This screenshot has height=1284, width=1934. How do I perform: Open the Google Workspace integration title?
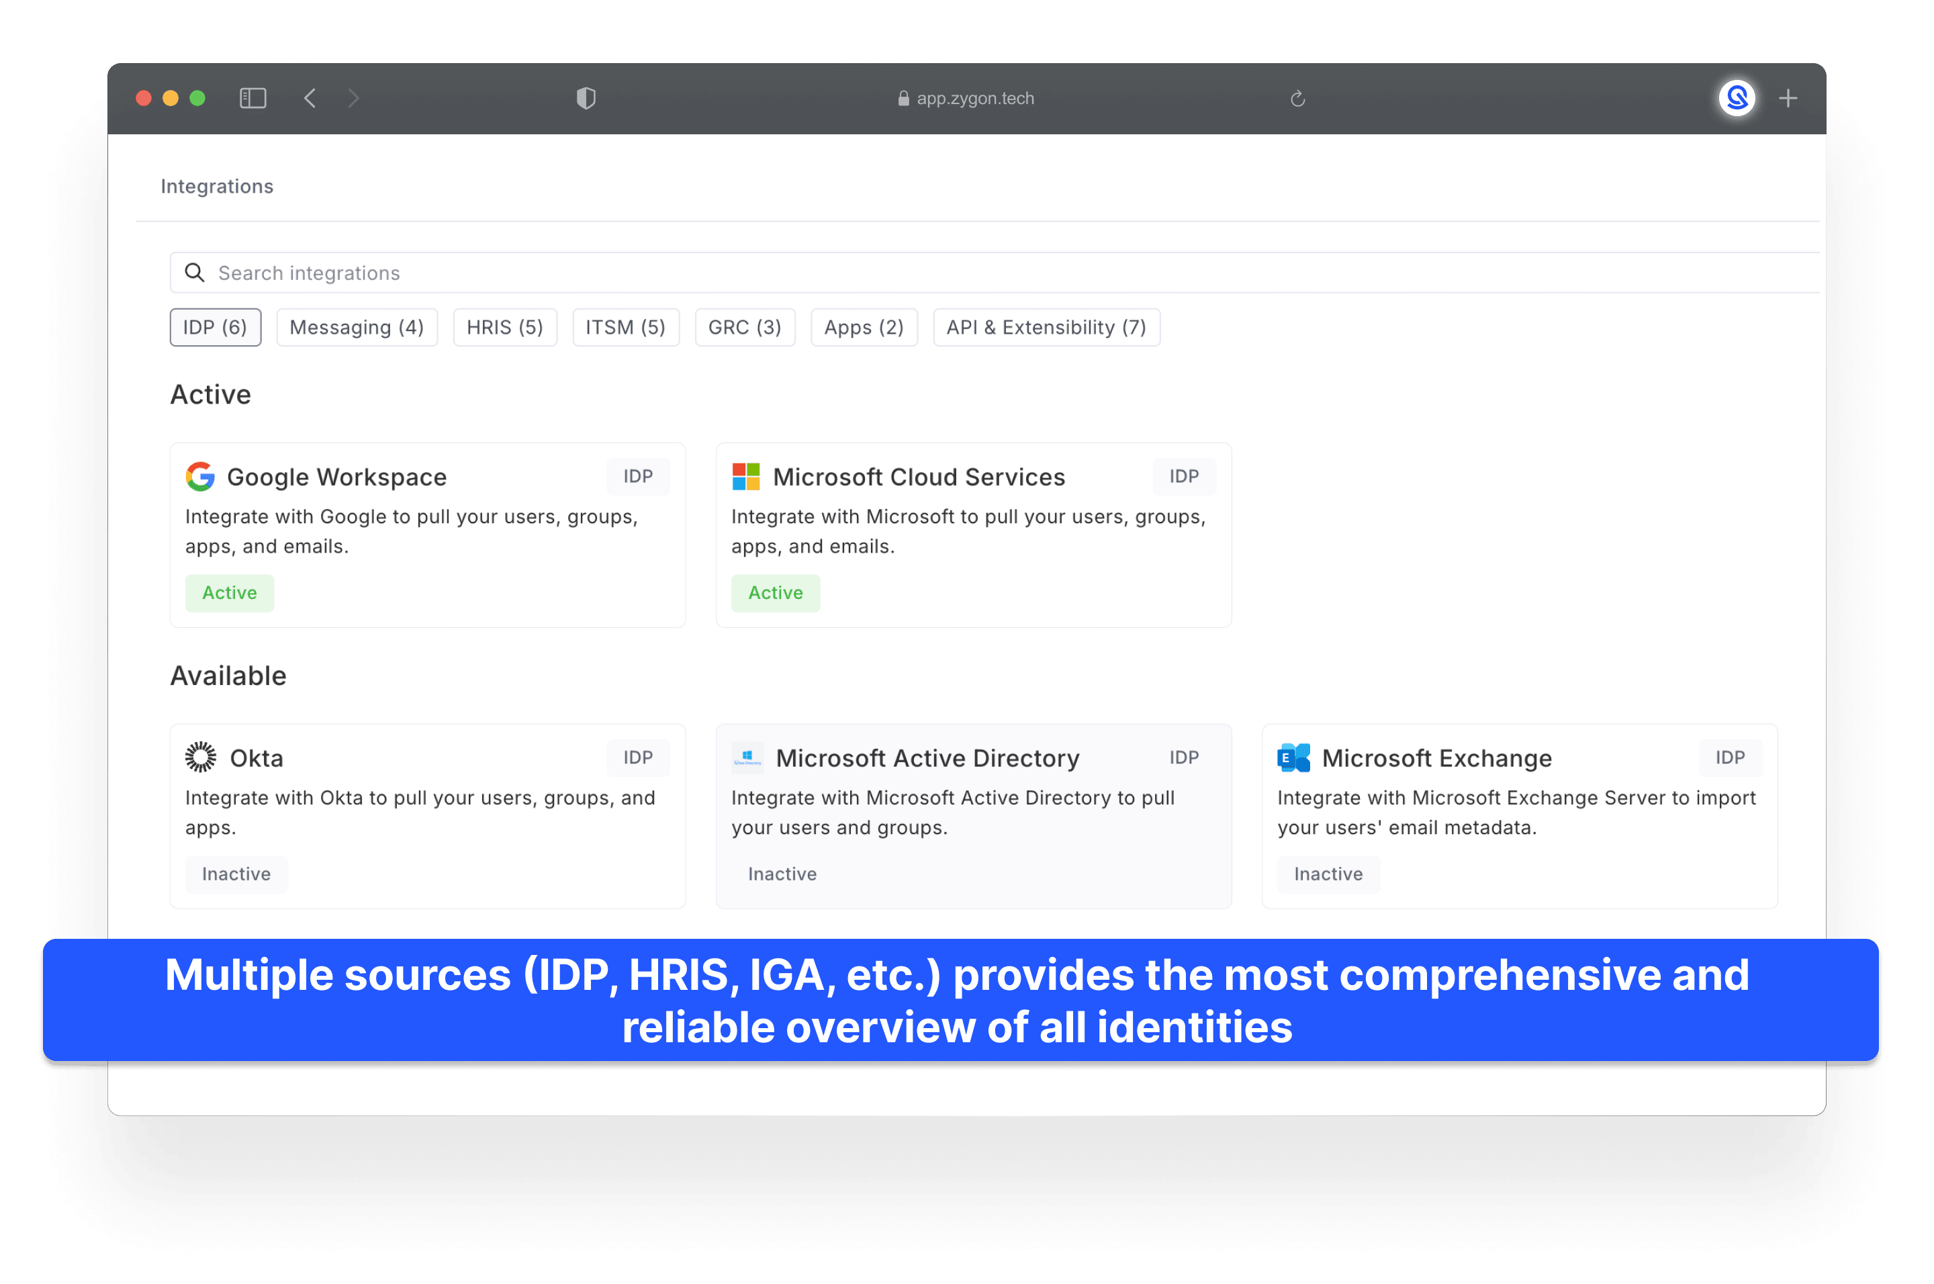coord(336,477)
